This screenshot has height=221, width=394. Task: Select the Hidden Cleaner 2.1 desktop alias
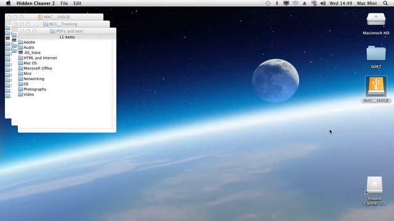374,185
